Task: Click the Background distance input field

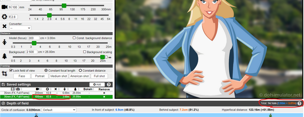Action: coord(32,52)
